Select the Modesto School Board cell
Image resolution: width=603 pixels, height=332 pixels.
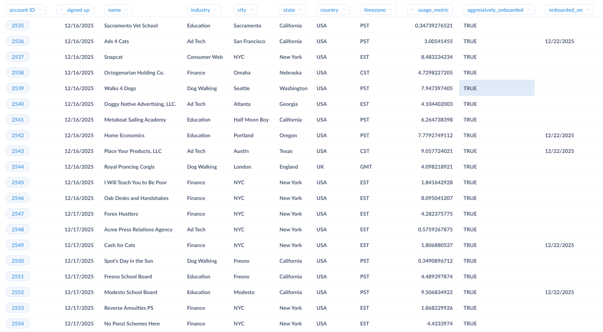point(131,292)
